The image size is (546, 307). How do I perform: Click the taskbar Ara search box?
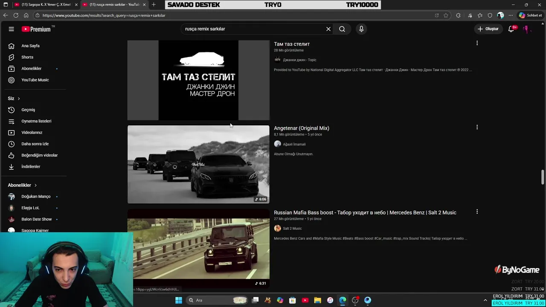click(218, 300)
